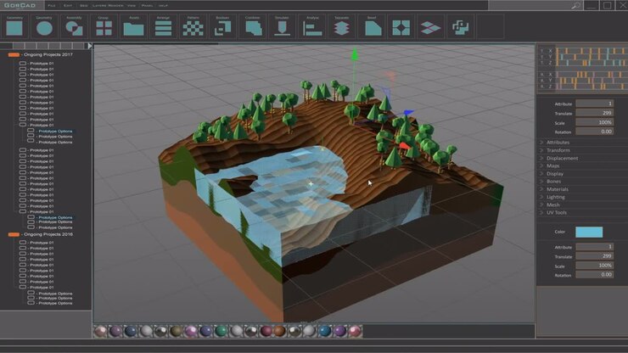Expand the Display section
The width and height of the screenshot is (628, 353).
click(552, 174)
